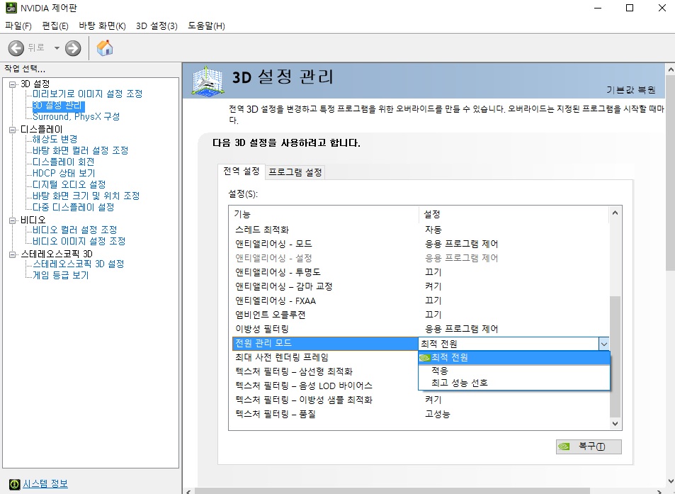Image resolution: width=675 pixels, height=494 pixels.
Task: Open 비디오 이미지 설정 조정
Action: click(x=79, y=241)
